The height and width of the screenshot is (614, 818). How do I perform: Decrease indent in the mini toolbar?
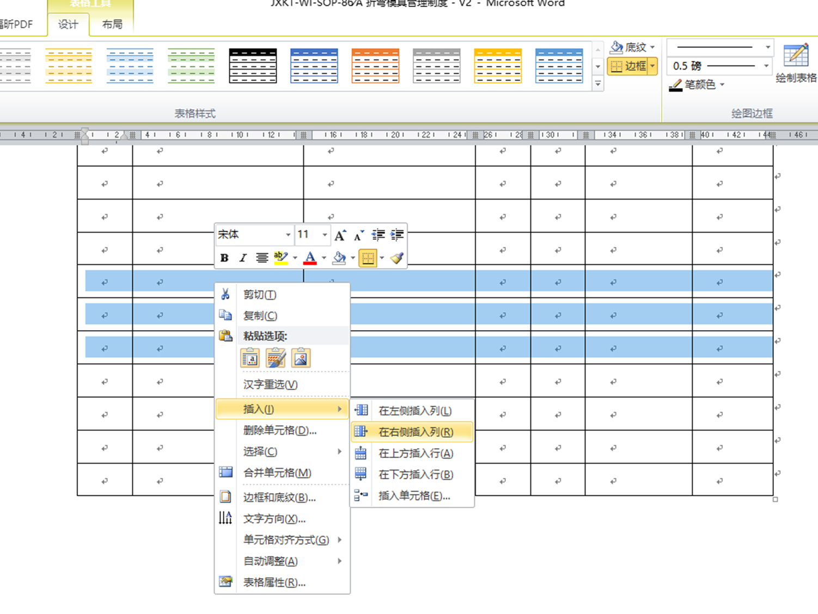coord(378,235)
